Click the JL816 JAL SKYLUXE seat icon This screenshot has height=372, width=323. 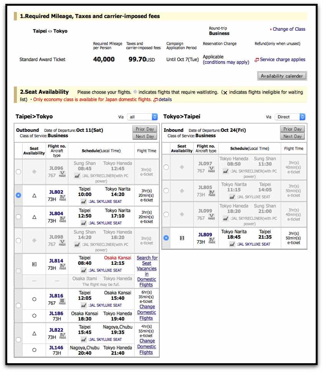pos(84,305)
